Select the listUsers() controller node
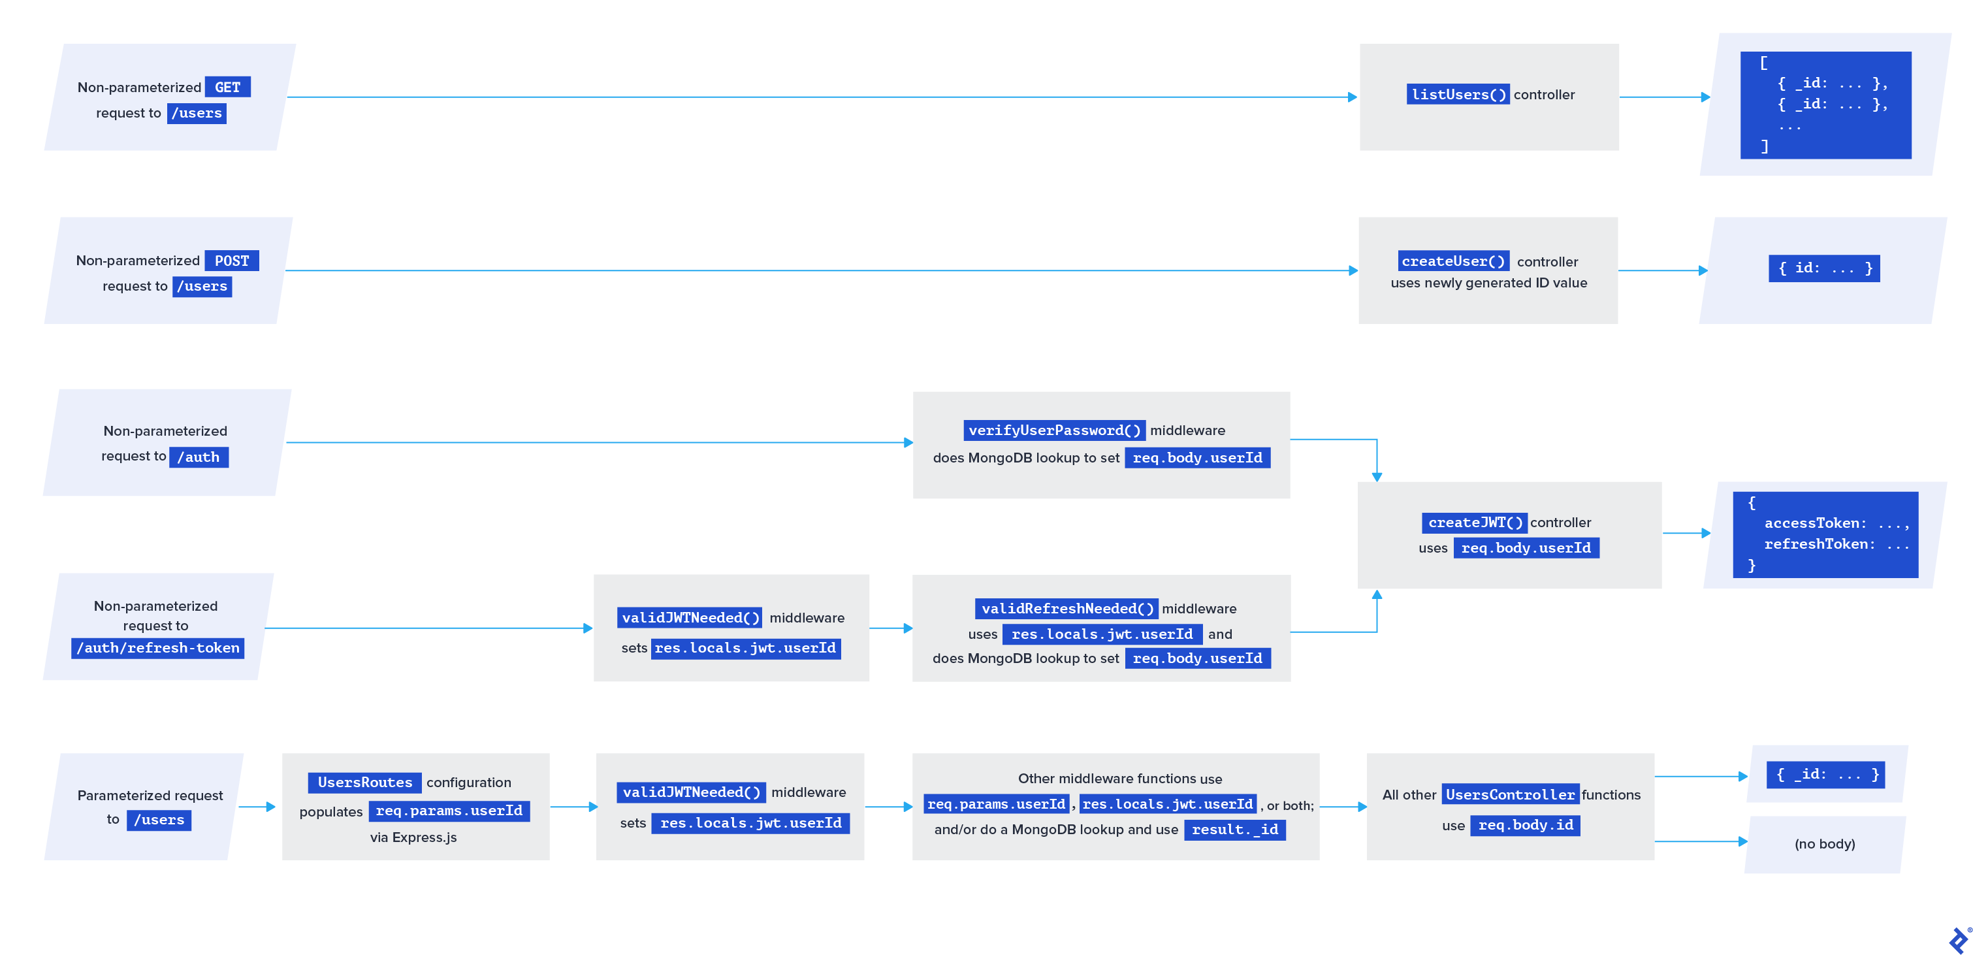This screenshot has height=955, width=1973. click(1489, 95)
